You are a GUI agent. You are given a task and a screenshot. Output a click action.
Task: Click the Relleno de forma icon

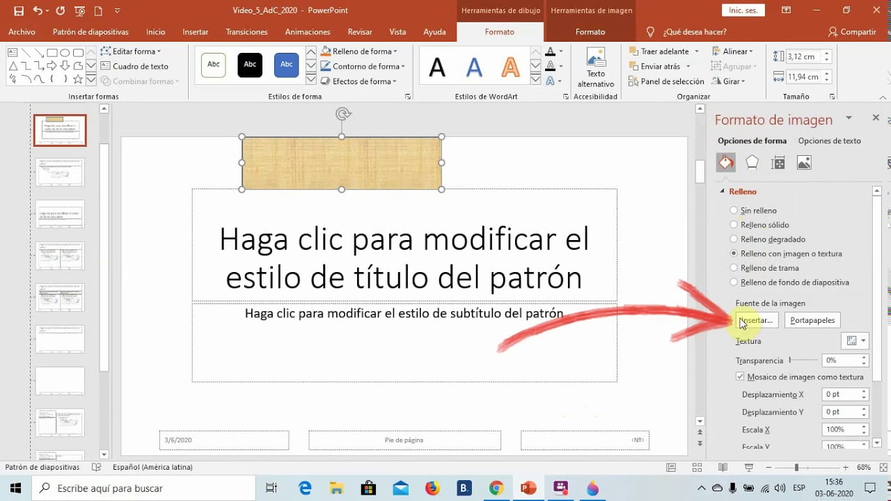(x=325, y=51)
